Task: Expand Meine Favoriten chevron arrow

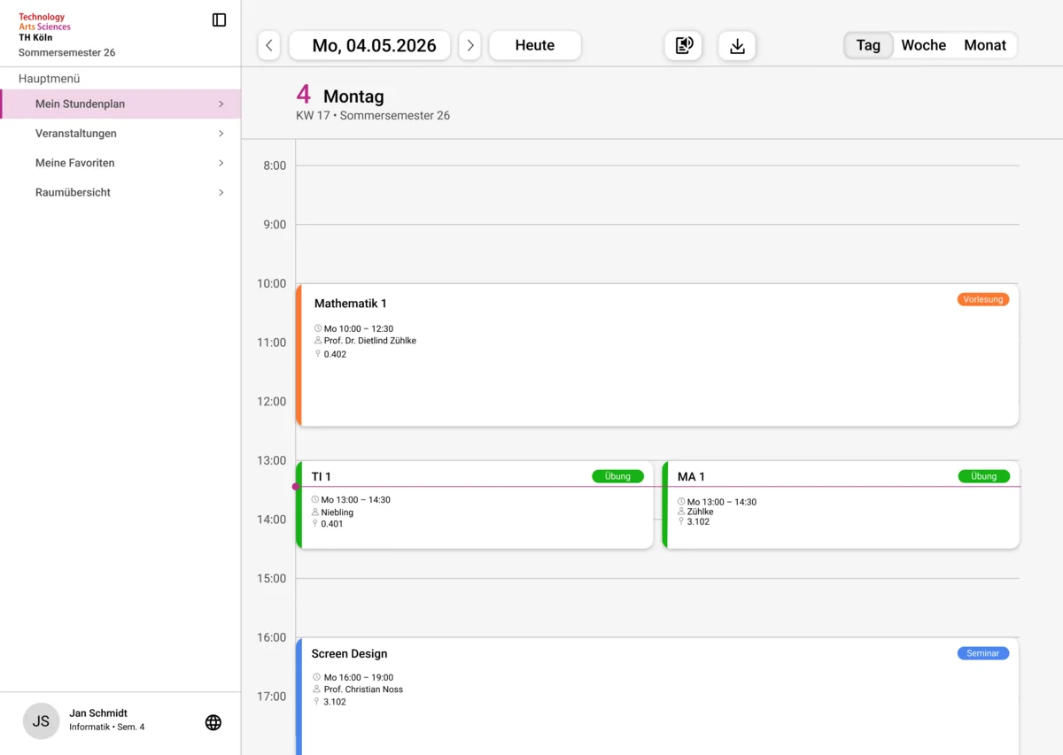Action: point(221,163)
